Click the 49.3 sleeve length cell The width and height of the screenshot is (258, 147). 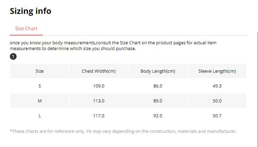217,86
